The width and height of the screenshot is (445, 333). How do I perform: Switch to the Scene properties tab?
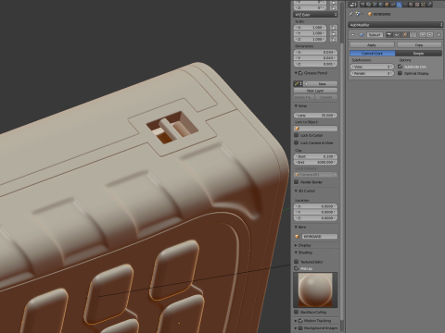[x=375, y=5]
